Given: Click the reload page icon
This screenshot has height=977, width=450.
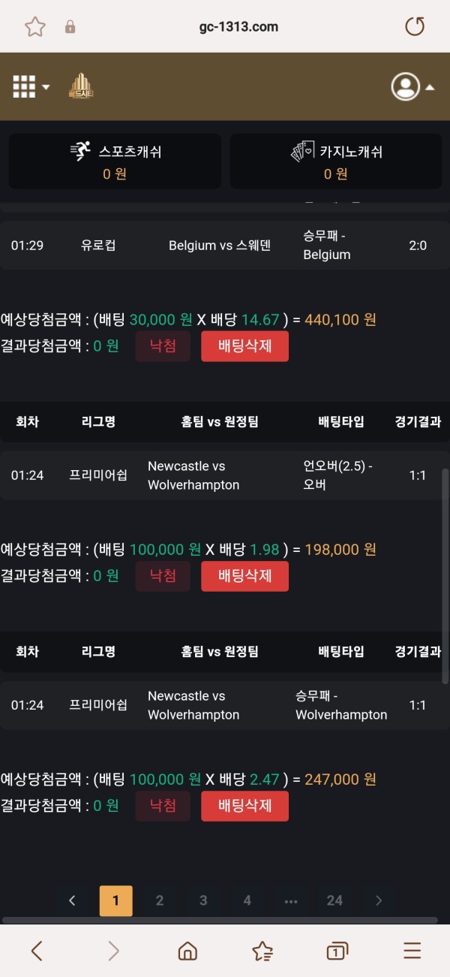Looking at the screenshot, I should [415, 27].
